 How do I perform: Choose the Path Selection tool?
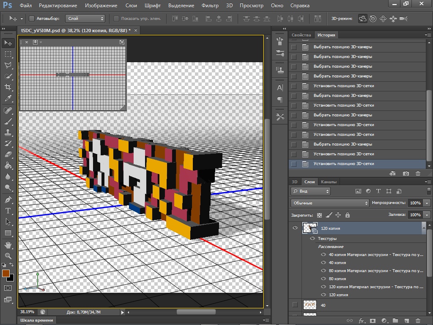point(8,222)
